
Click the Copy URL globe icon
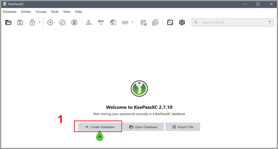(113, 23)
